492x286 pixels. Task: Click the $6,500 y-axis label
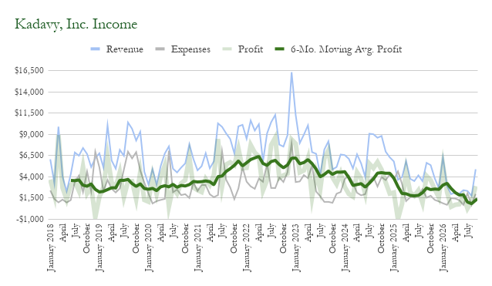(31, 155)
